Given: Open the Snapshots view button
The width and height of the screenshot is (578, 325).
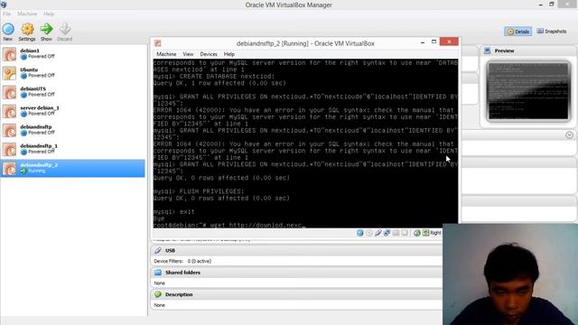Looking at the screenshot, I should coord(552,32).
